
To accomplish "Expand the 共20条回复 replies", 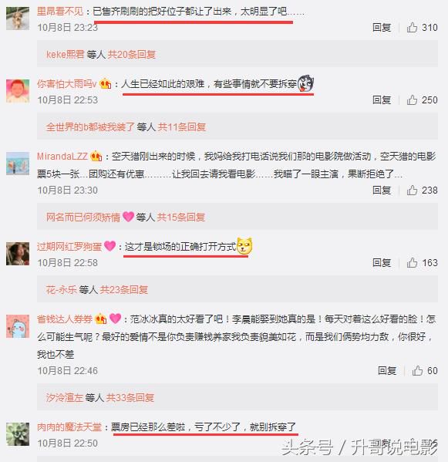I will pos(131,55).
